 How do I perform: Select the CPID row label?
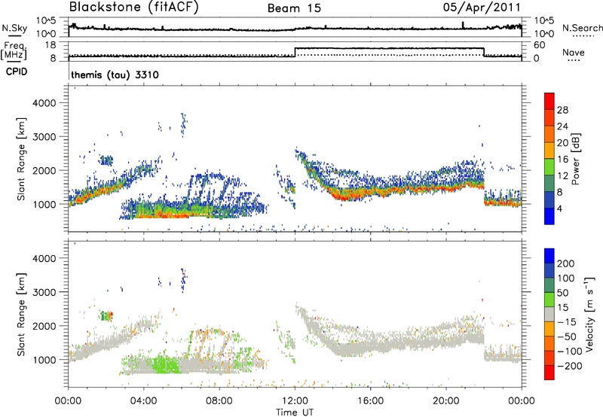point(17,72)
